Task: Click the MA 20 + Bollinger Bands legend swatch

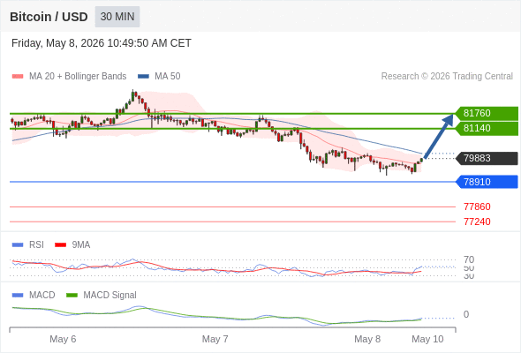Action: click(x=18, y=77)
